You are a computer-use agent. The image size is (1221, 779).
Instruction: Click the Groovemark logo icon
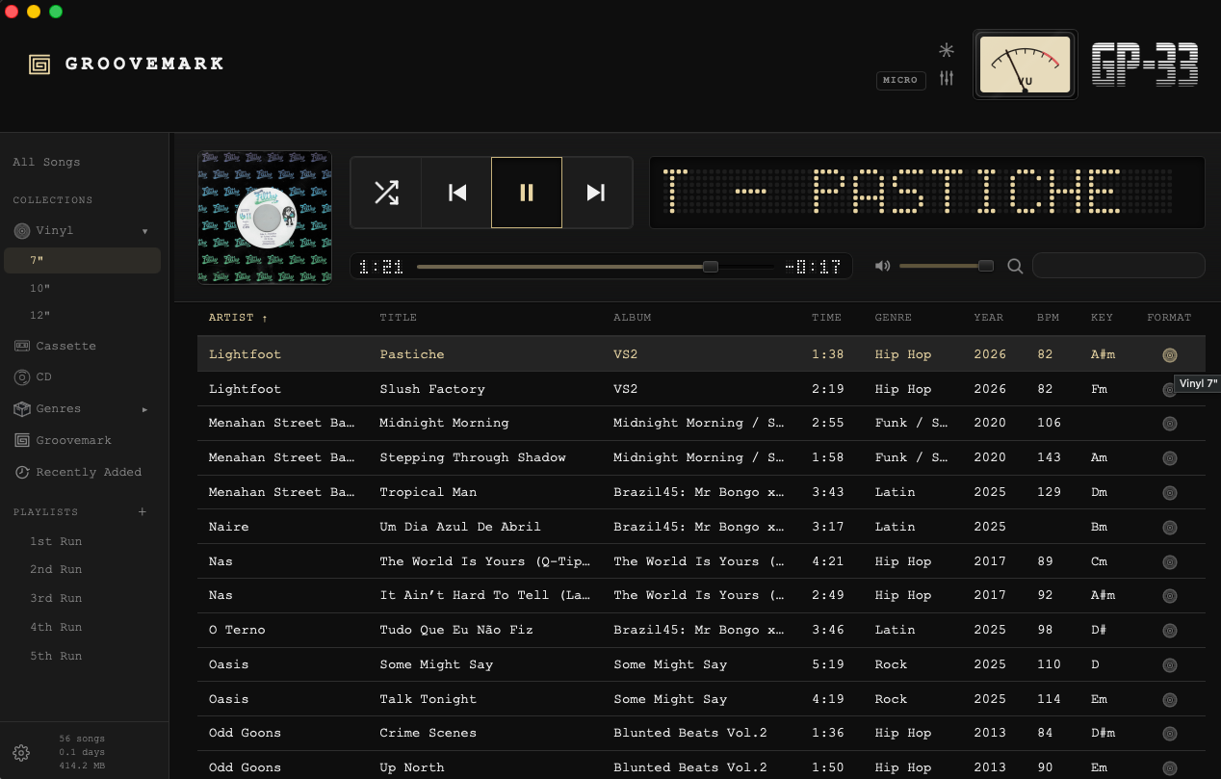pos(39,64)
